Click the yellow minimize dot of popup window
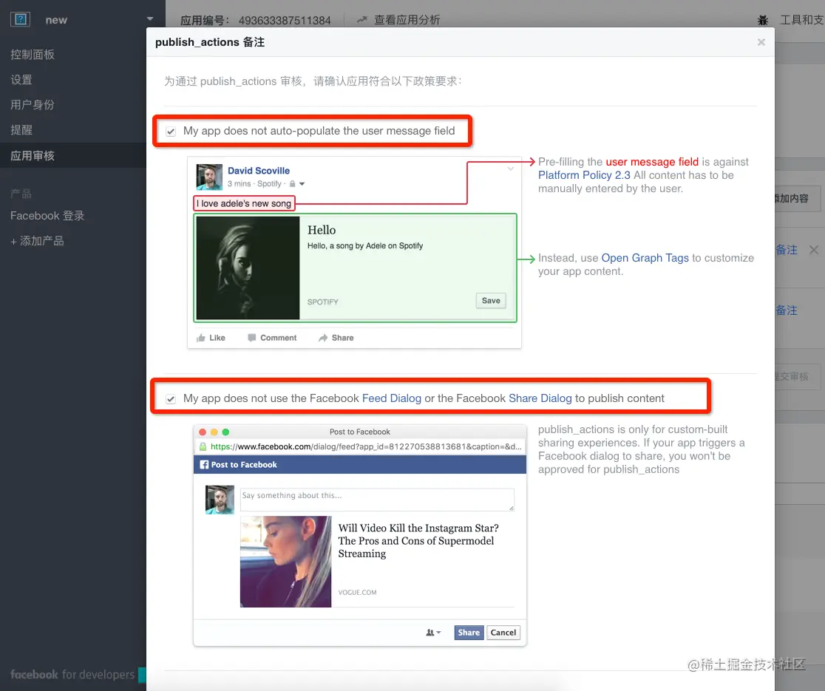825x691 pixels. coord(214,432)
